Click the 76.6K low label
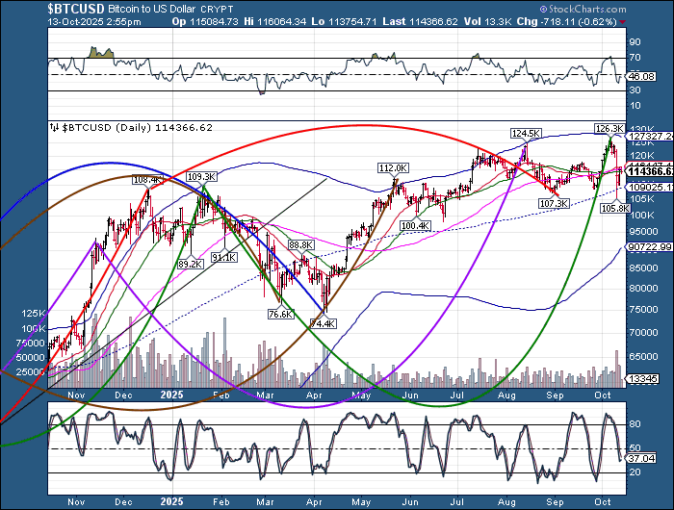Image resolution: width=674 pixels, height=510 pixels. click(280, 313)
